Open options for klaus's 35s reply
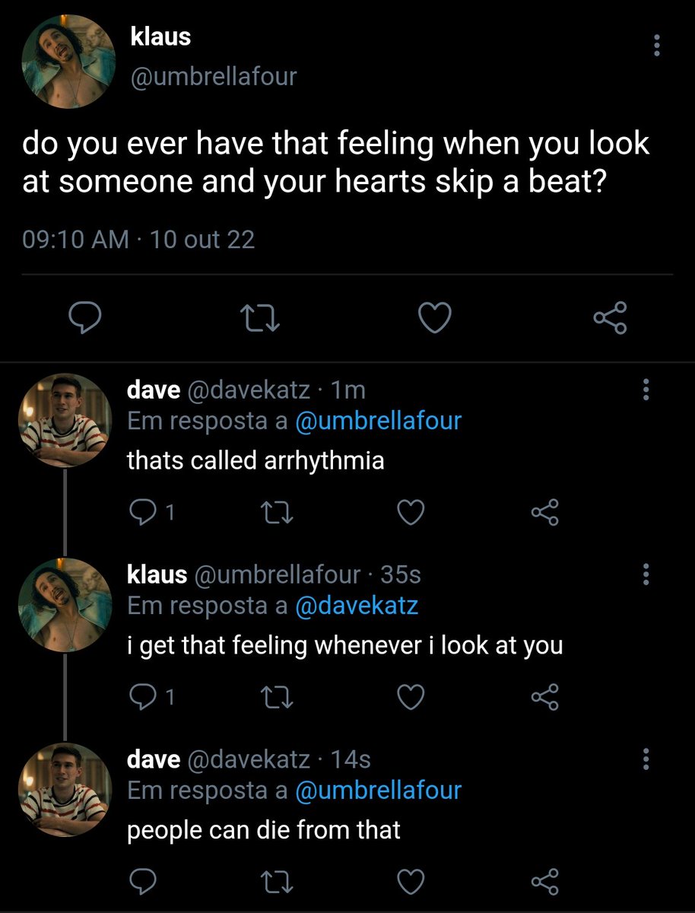The width and height of the screenshot is (695, 913). (646, 574)
